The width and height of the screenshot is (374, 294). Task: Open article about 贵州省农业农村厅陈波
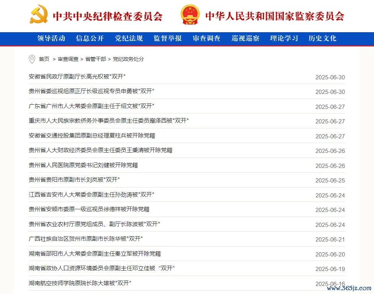coord(94,224)
